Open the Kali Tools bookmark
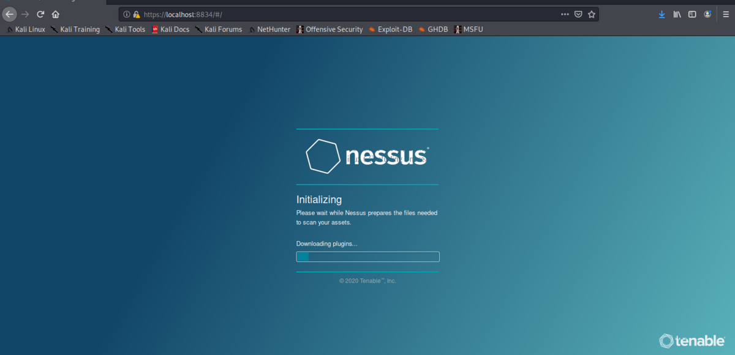 click(126, 29)
